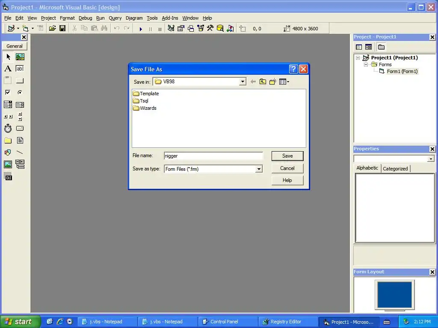Select the OptionButton control tool
Image resolution: width=438 pixels, height=328 pixels.
(20, 92)
